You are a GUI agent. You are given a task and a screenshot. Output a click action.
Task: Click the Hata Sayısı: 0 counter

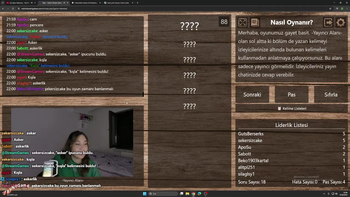click(x=305, y=182)
